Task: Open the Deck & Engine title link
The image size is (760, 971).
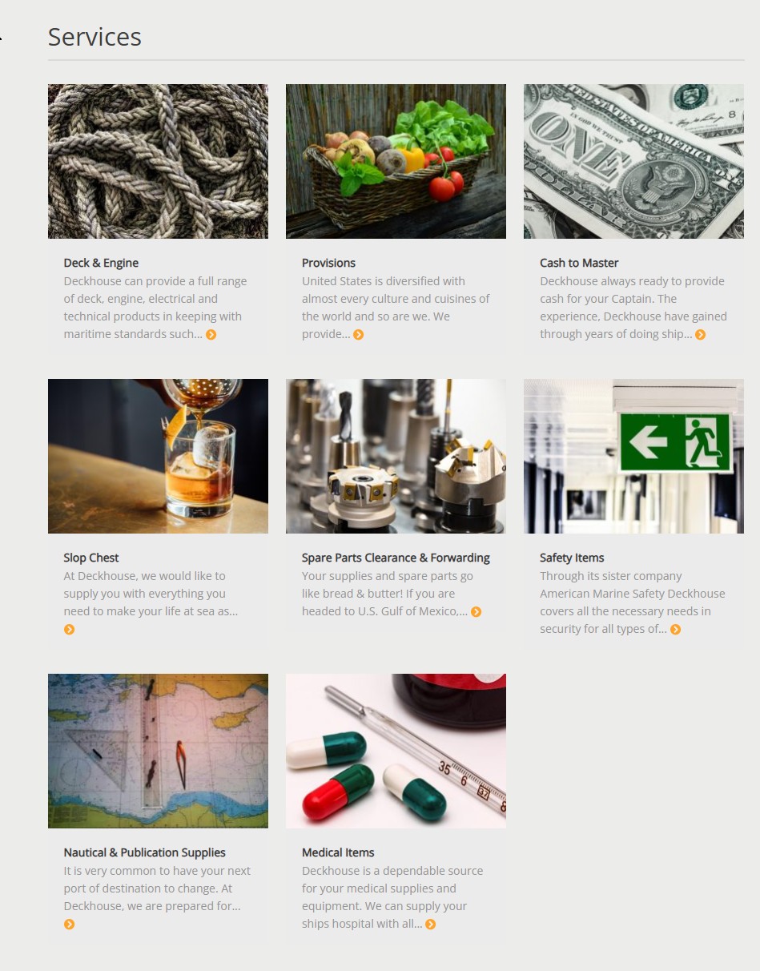Action: click(x=101, y=263)
